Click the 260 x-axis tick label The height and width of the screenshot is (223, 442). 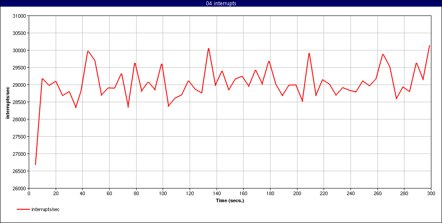(x=377, y=193)
